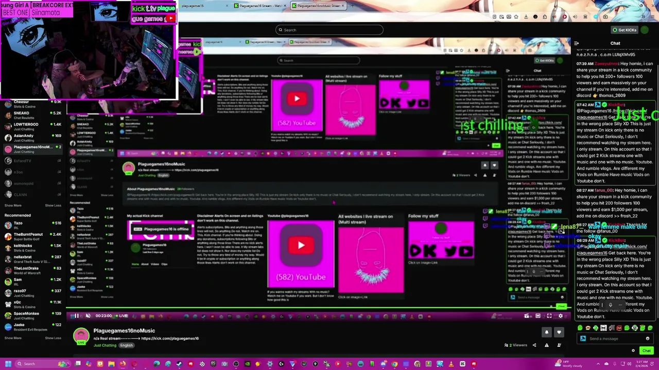Open the user profile avatar menu
This screenshot has height=370, width=659.
pos(645,30)
